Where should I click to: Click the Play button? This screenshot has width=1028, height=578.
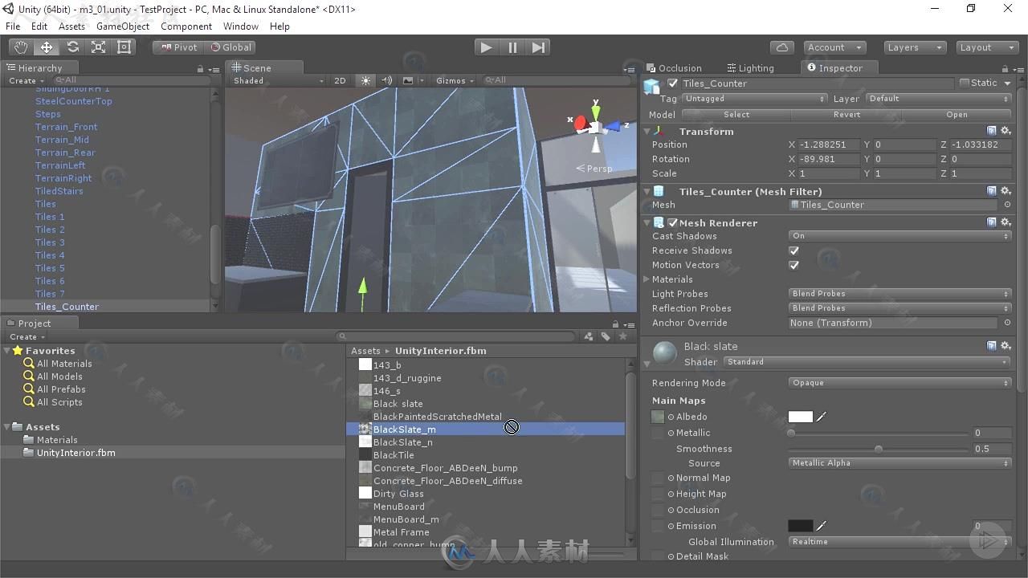[486, 47]
